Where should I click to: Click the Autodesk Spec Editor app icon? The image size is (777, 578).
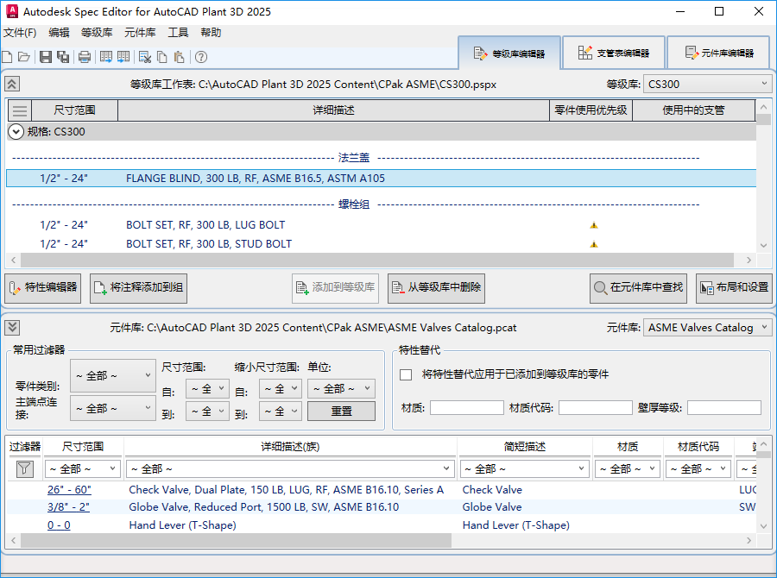(x=11, y=11)
